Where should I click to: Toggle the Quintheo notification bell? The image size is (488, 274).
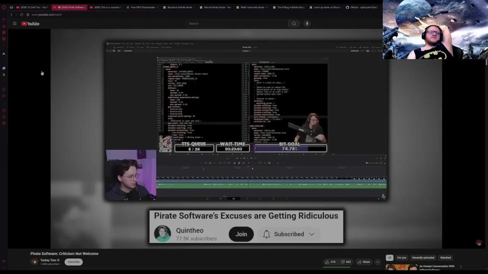click(x=266, y=234)
